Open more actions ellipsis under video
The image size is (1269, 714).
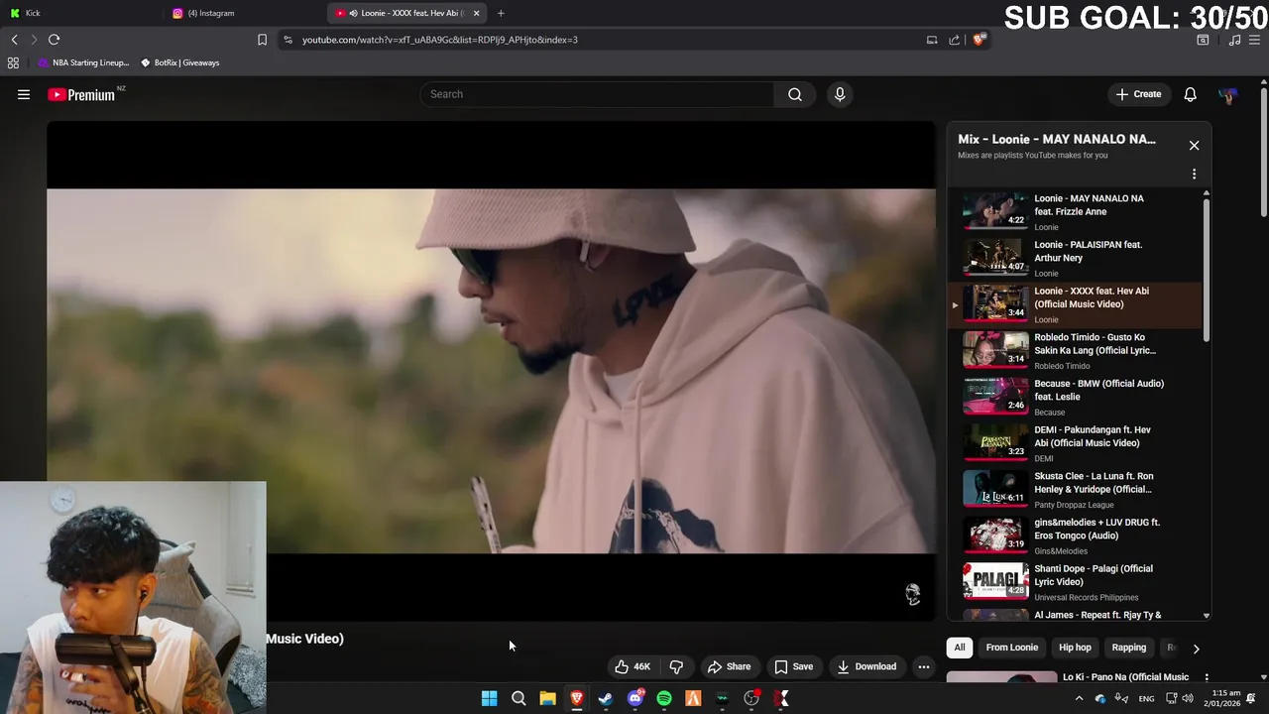[x=924, y=666]
